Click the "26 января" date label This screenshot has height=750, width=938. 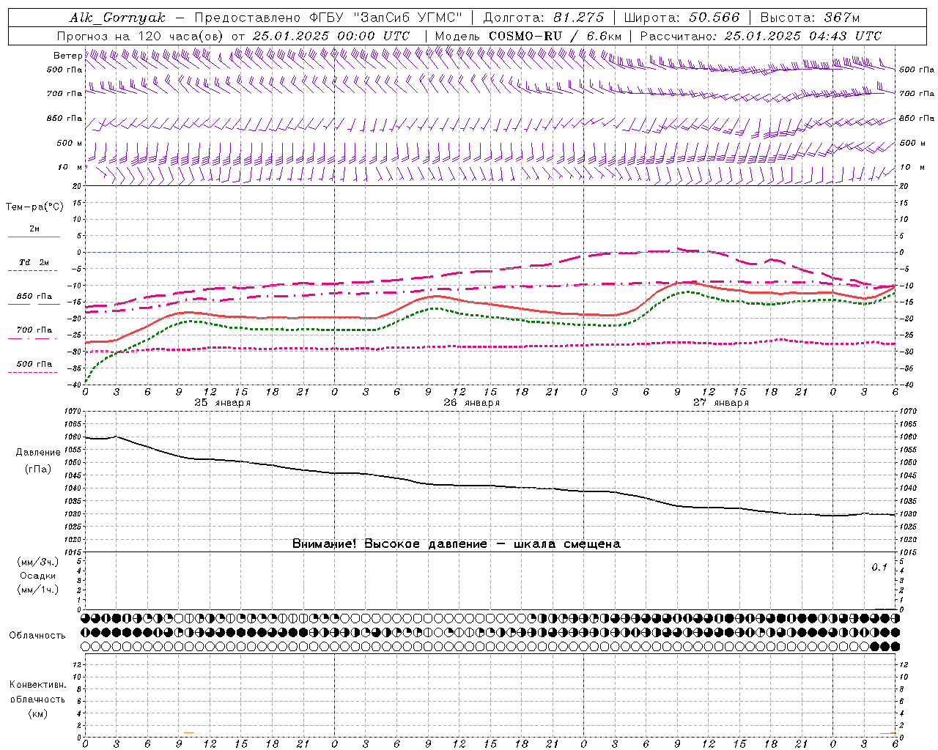(471, 403)
